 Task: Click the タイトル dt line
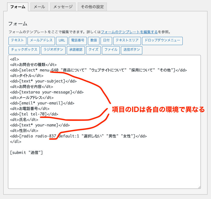27,76
